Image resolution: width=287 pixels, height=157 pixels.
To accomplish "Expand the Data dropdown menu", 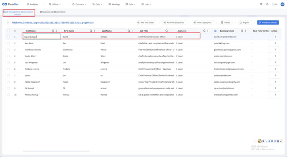I will (130, 4).
